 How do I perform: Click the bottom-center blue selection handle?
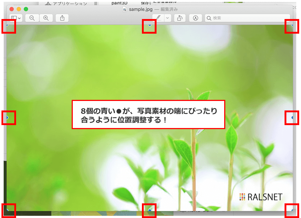pyautogui.click(x=150, y=211)
